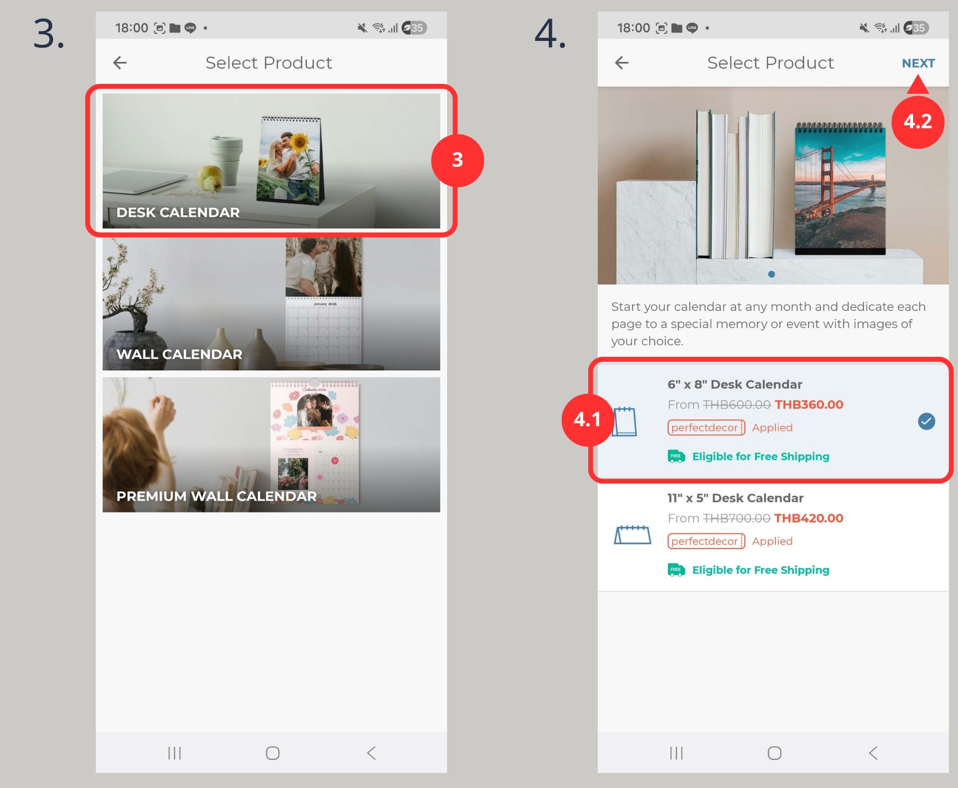Tap recent apps button on right phone
958x788 pixels.
[x=676, y=753]
